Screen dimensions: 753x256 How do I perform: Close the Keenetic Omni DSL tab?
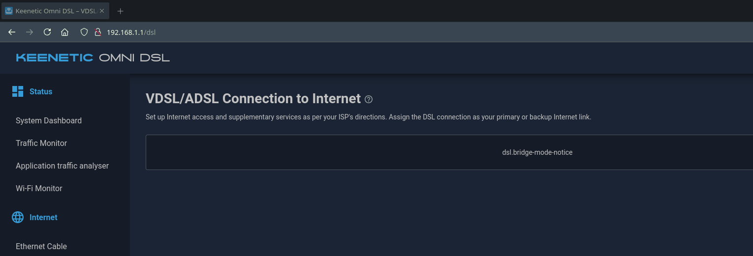pyautogui.click(x=102, y=11)
